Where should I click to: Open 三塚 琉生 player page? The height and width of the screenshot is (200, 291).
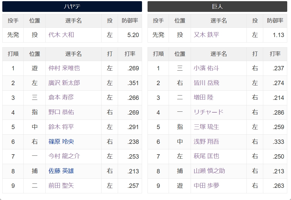pos(206,127)
